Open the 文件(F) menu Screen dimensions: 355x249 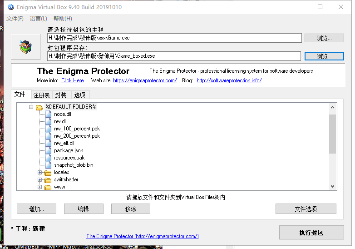tap(15, 19)
